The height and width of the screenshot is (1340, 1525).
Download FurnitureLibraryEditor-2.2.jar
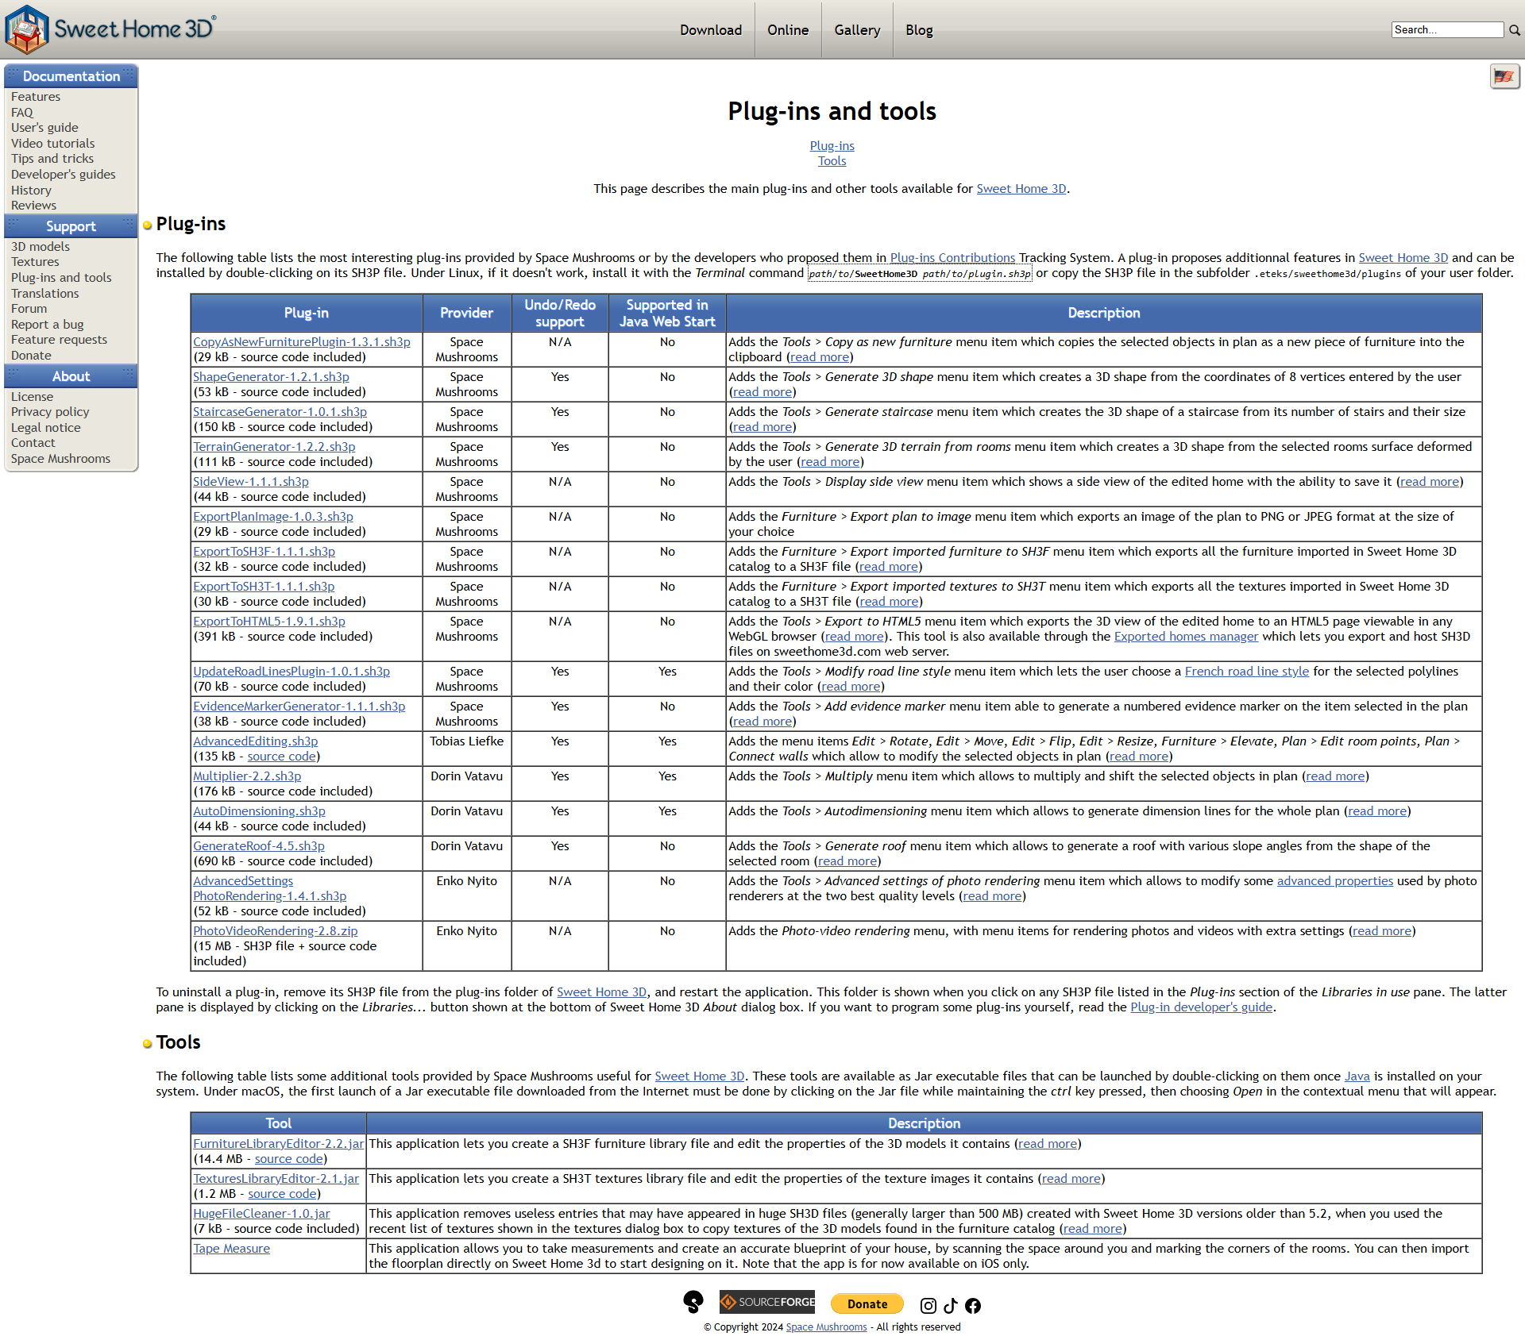point(279,1143)
